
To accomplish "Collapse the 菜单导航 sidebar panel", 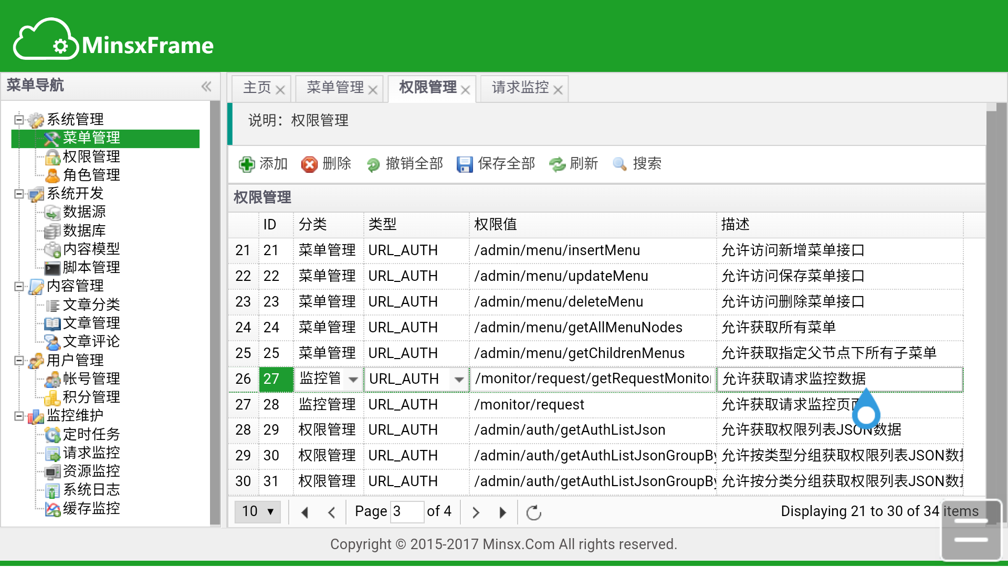I will 206,86.
